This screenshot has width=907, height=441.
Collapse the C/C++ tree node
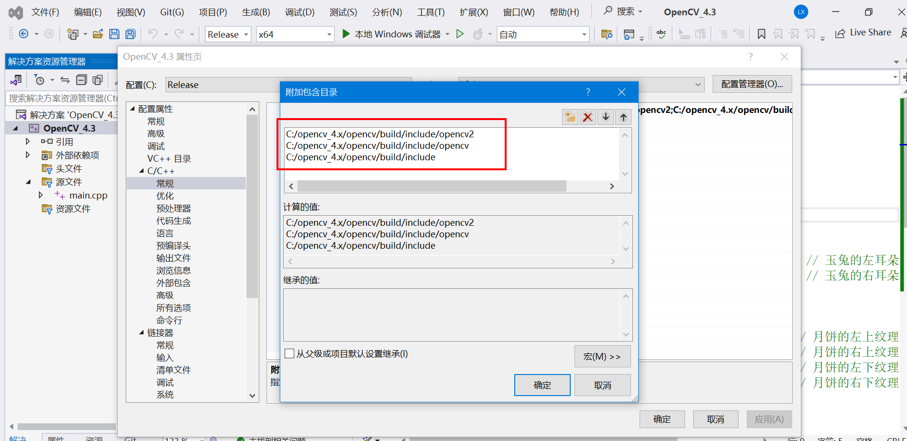[142, 171]
